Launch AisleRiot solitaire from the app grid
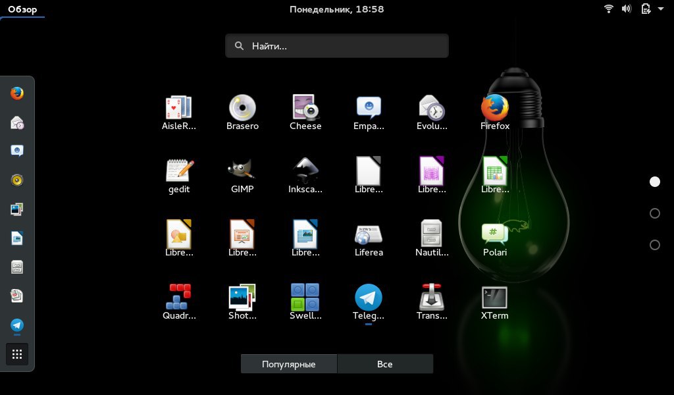 [x=179, y=113]
